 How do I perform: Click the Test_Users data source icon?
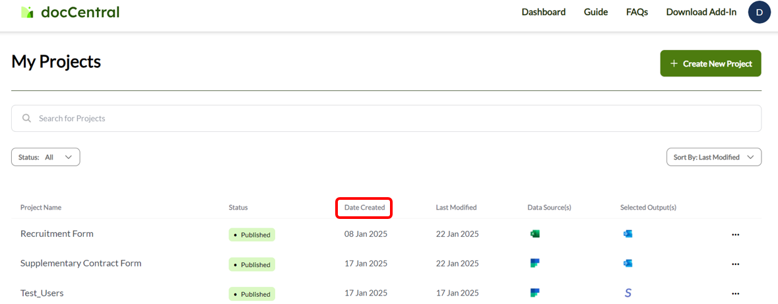click(x=535, y=293)
